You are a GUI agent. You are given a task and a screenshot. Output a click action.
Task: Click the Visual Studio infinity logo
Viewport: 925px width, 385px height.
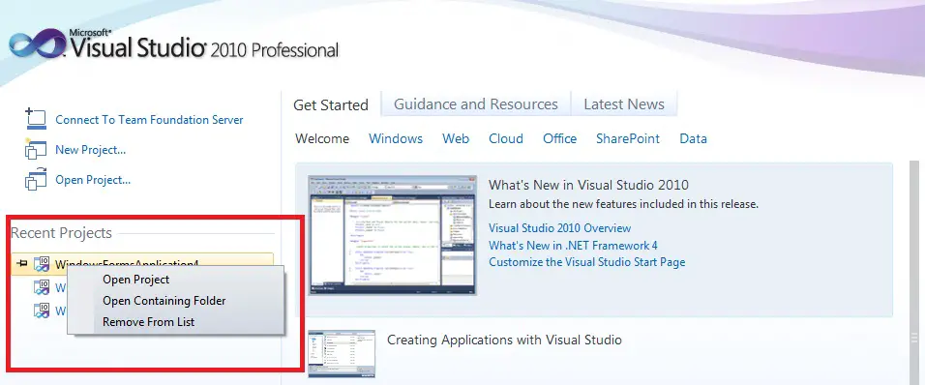click(x=37, y=43)
